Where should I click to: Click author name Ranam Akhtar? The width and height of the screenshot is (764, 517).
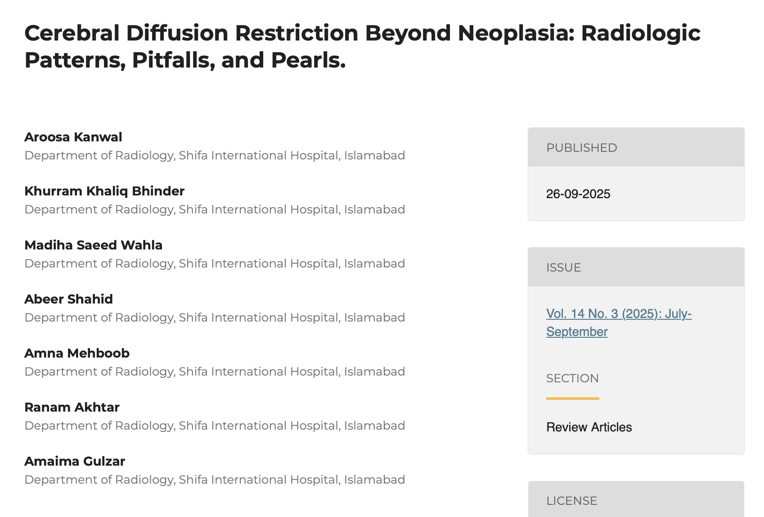point(72,407)
